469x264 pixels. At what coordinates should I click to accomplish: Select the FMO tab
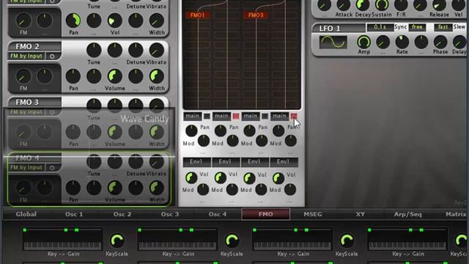click(x=265, y=214)
